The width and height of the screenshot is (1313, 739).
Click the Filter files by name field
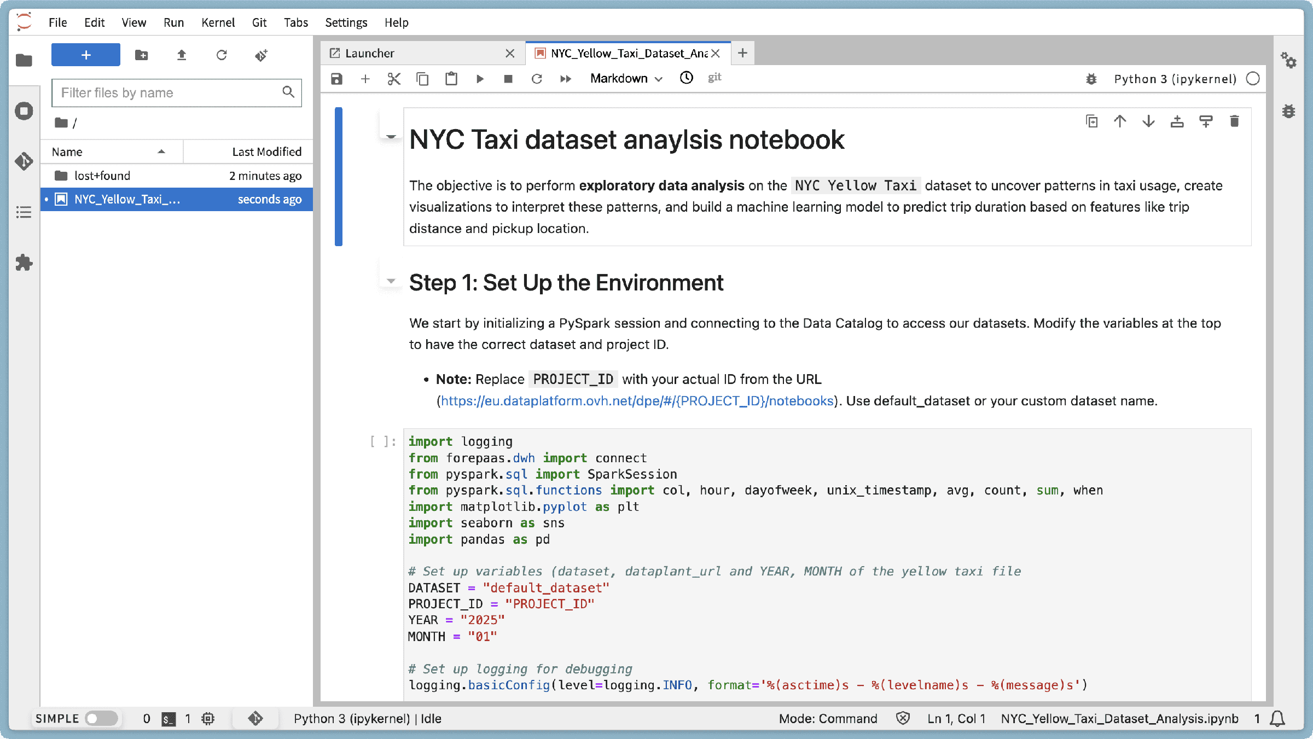point(177,92)
